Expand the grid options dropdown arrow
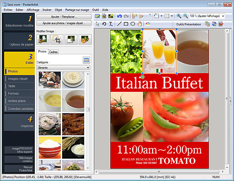The height and width of the screenshot is (181, 234). point(172,16)
